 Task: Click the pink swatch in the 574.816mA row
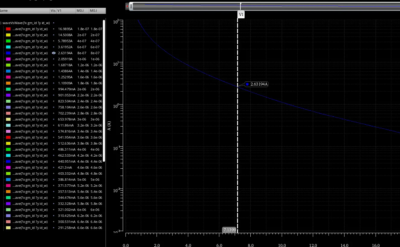point(8,131)
